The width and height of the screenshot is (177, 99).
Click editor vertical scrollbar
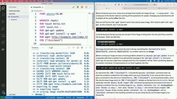[93, 21]
